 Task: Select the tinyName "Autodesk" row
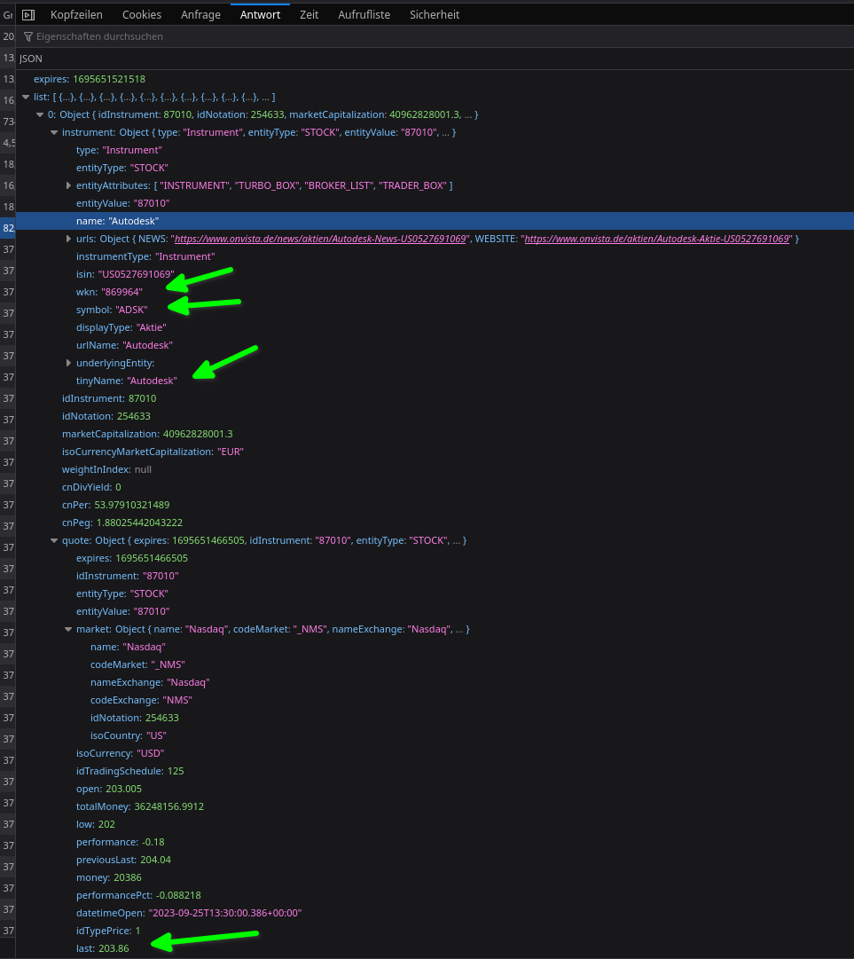click(x=435, y=381)
